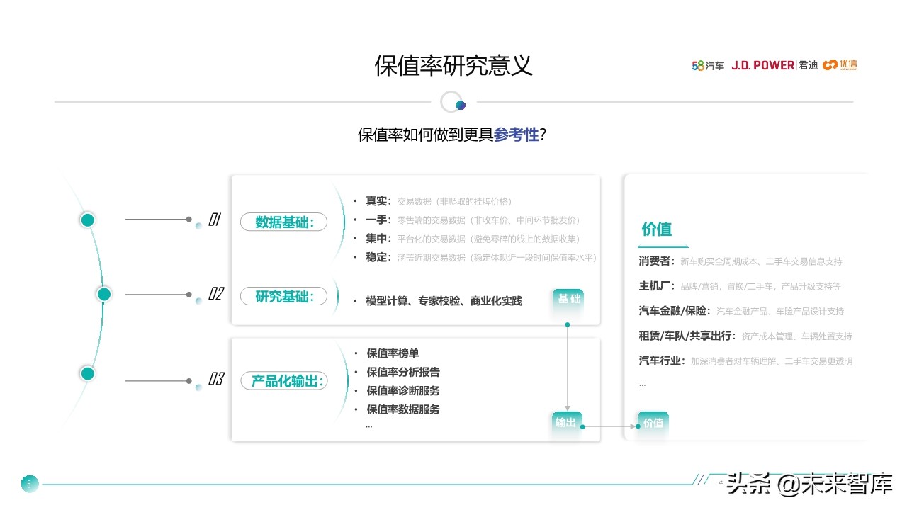The height and width of the screenshot is (510, 907).
Task: Click the highlighted 参考性 text in the subtitle
Action: (514, 134)
